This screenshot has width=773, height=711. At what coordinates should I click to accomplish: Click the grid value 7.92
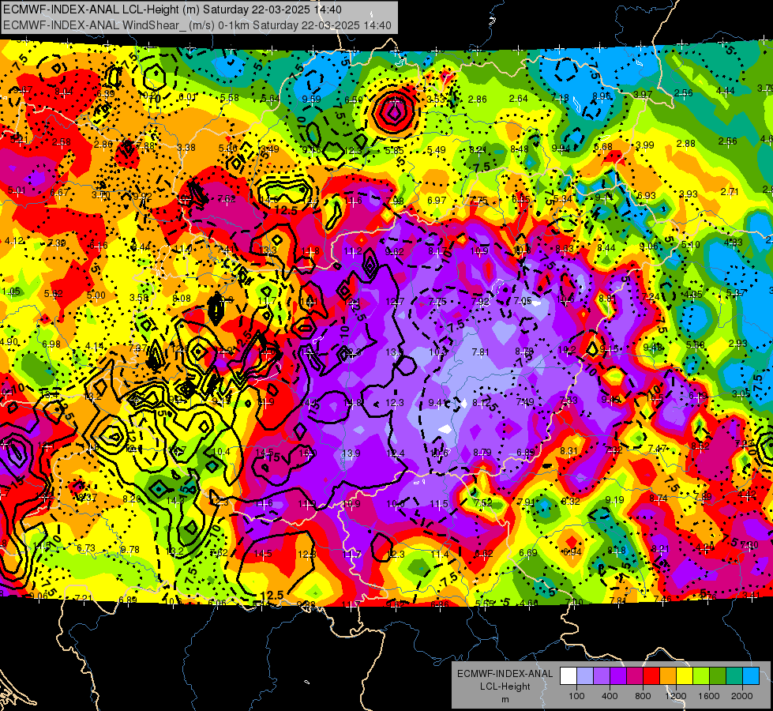coord(480,301)
